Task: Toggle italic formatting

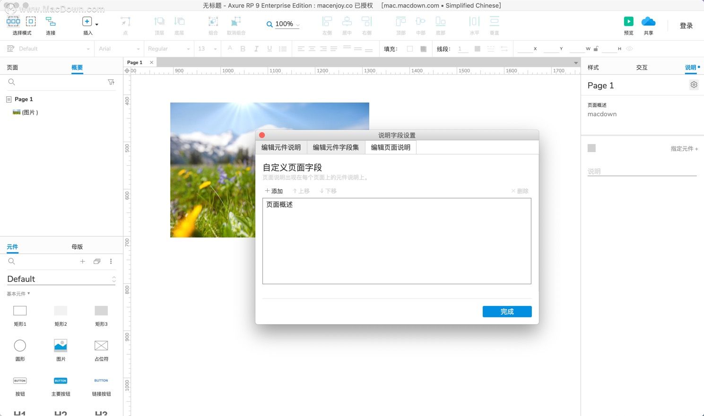Action: pyautogui.click(x=256, y=49)
